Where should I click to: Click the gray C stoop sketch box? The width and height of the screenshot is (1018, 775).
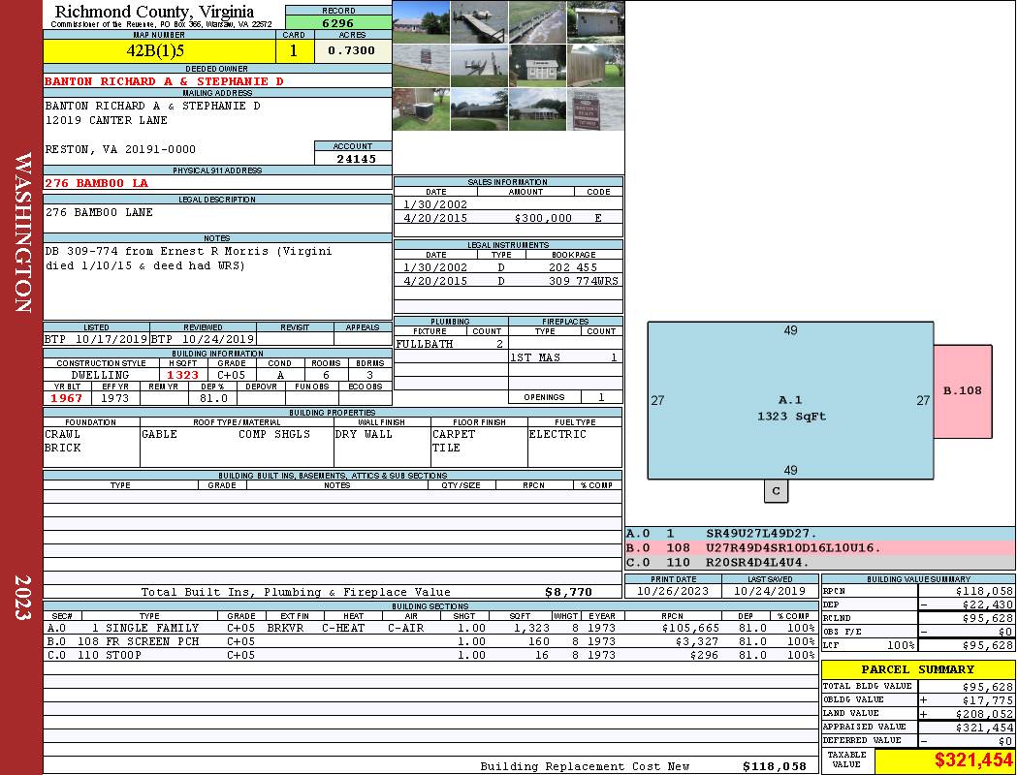[x=776, y=491]
